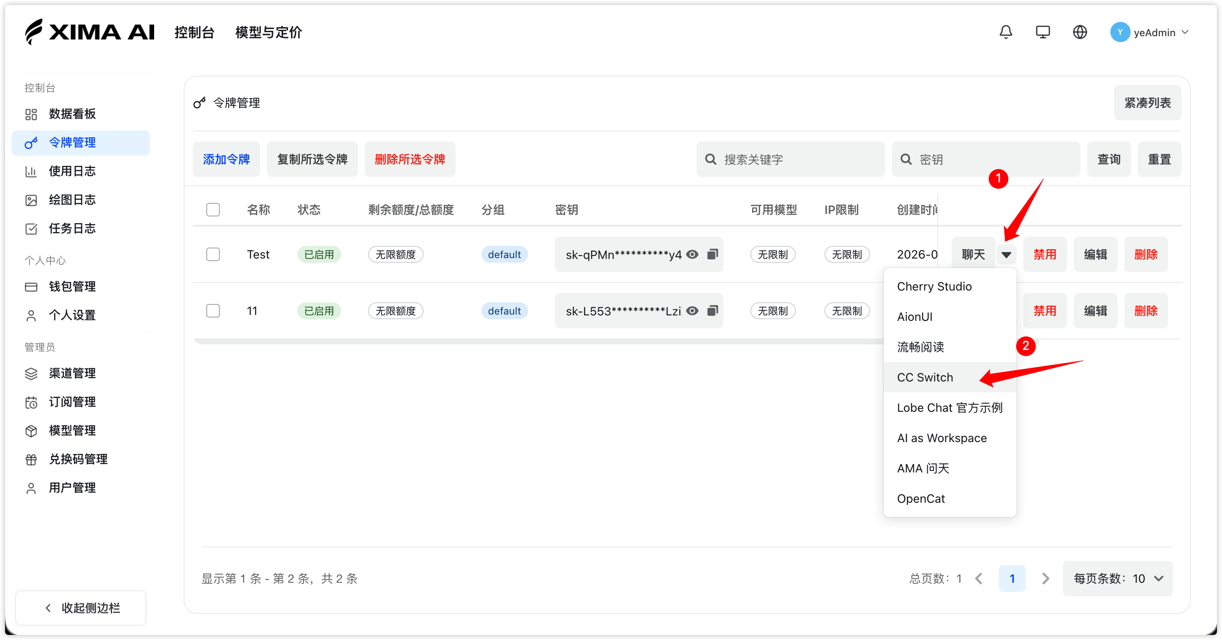Go to previous page arrow
The image size is (1222, 640).
(978, 579)
